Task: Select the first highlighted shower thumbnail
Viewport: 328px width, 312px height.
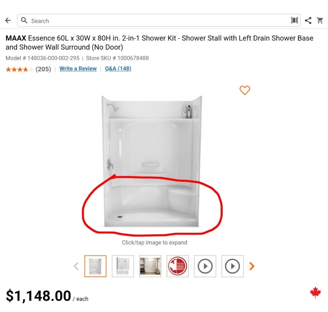Action: (x=96, y=266)
